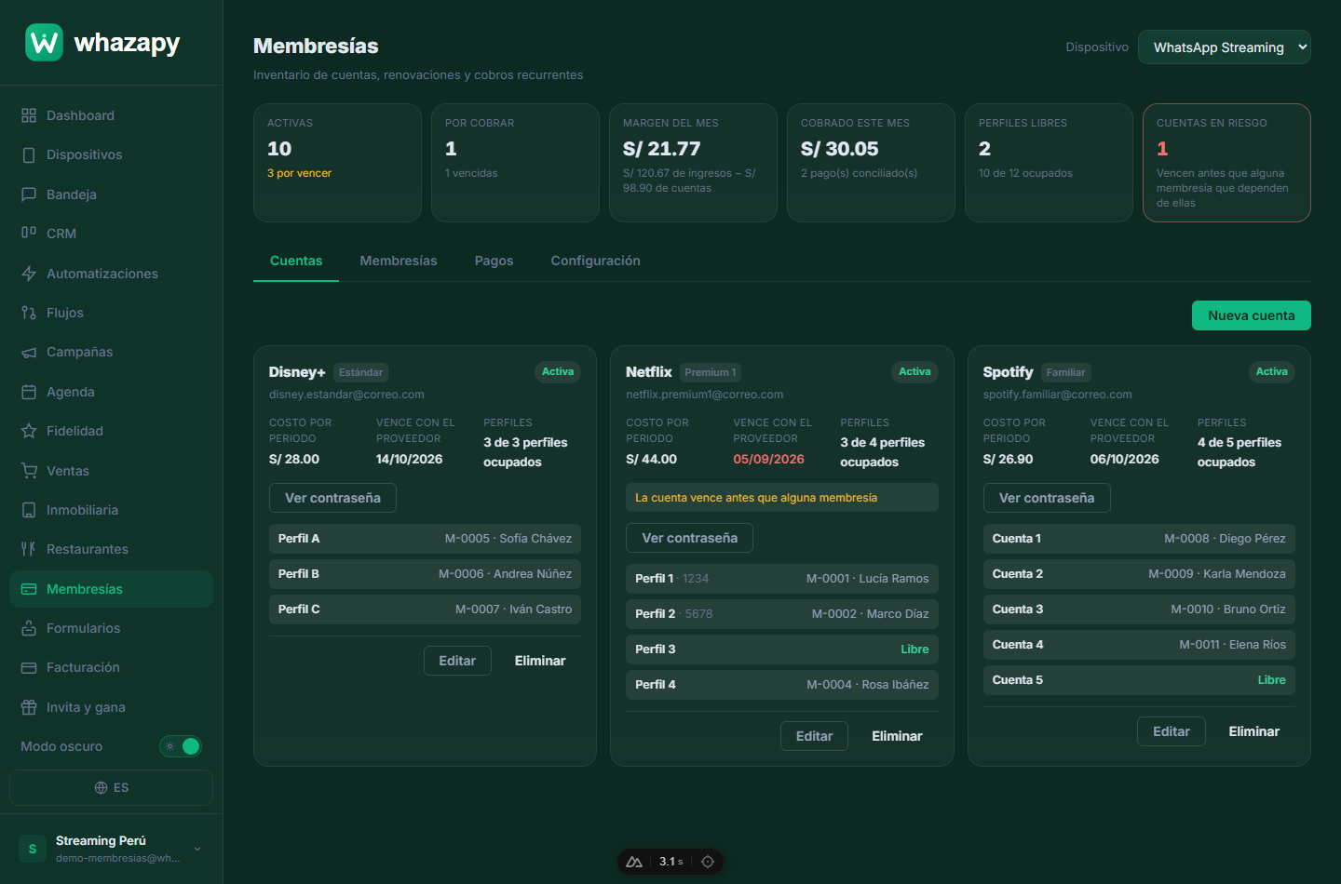Click Eliminar on the Netflix card
The width and height of the screenshot is (1341, 884).
[x=897, y=736]
